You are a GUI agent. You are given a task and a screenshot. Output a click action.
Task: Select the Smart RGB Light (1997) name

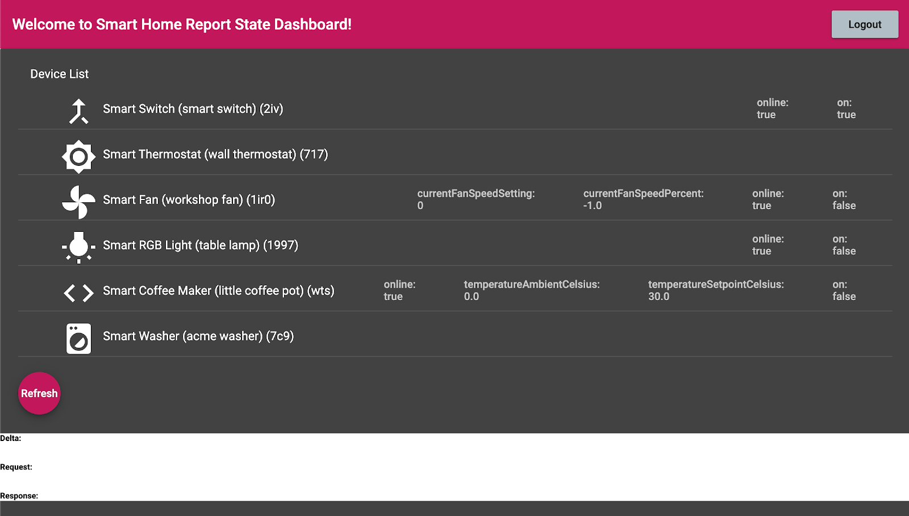tap(201, 245)
